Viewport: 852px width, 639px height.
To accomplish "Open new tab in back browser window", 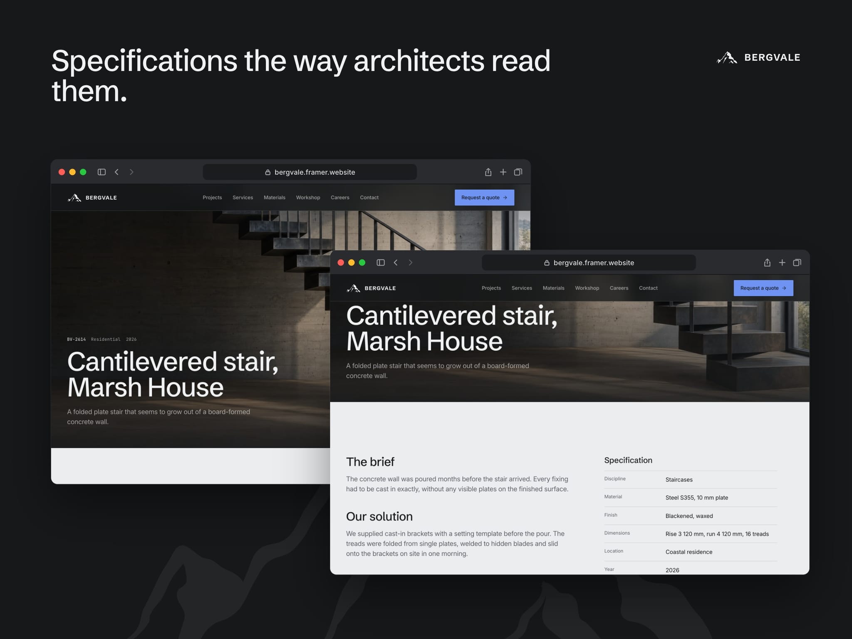I will (503, 172).
